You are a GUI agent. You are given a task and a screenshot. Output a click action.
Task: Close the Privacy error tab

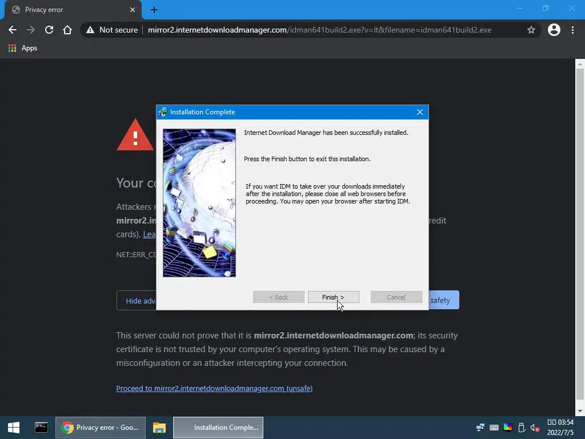[x=133, y=10]
